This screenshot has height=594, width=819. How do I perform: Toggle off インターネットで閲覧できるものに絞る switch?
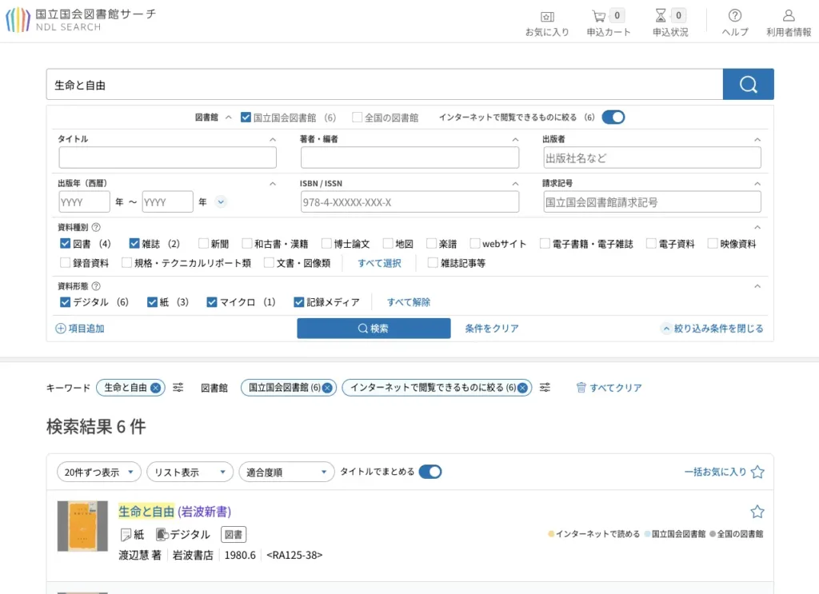pos(613,118)
